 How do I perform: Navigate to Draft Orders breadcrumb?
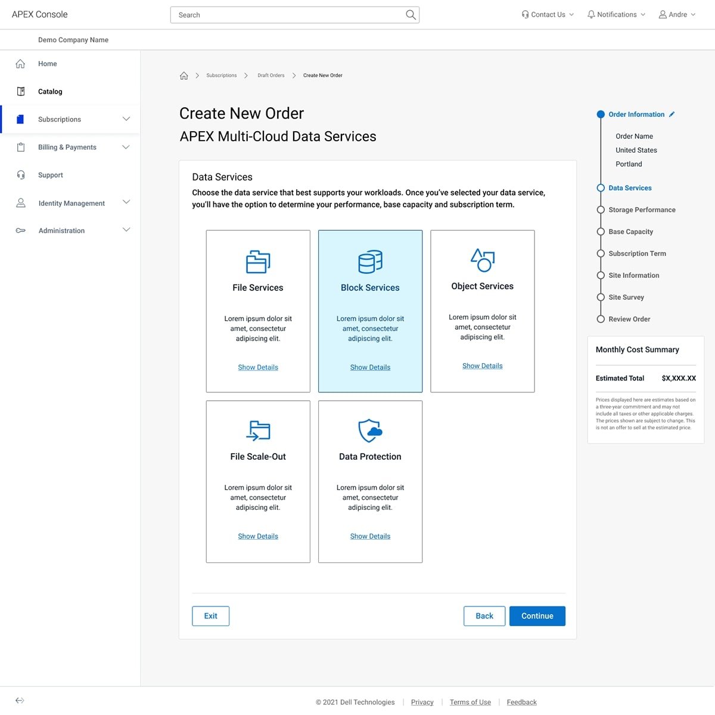[x=271, y=75]
